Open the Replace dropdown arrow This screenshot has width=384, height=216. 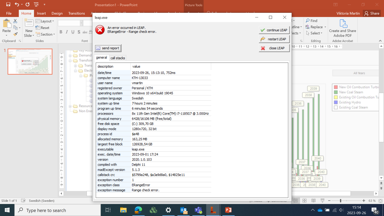pos(325,27)
